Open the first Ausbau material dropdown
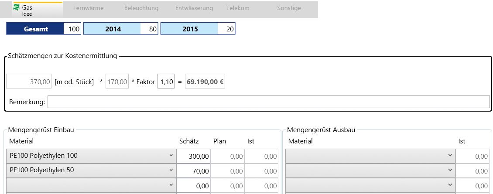 [370, 156]
